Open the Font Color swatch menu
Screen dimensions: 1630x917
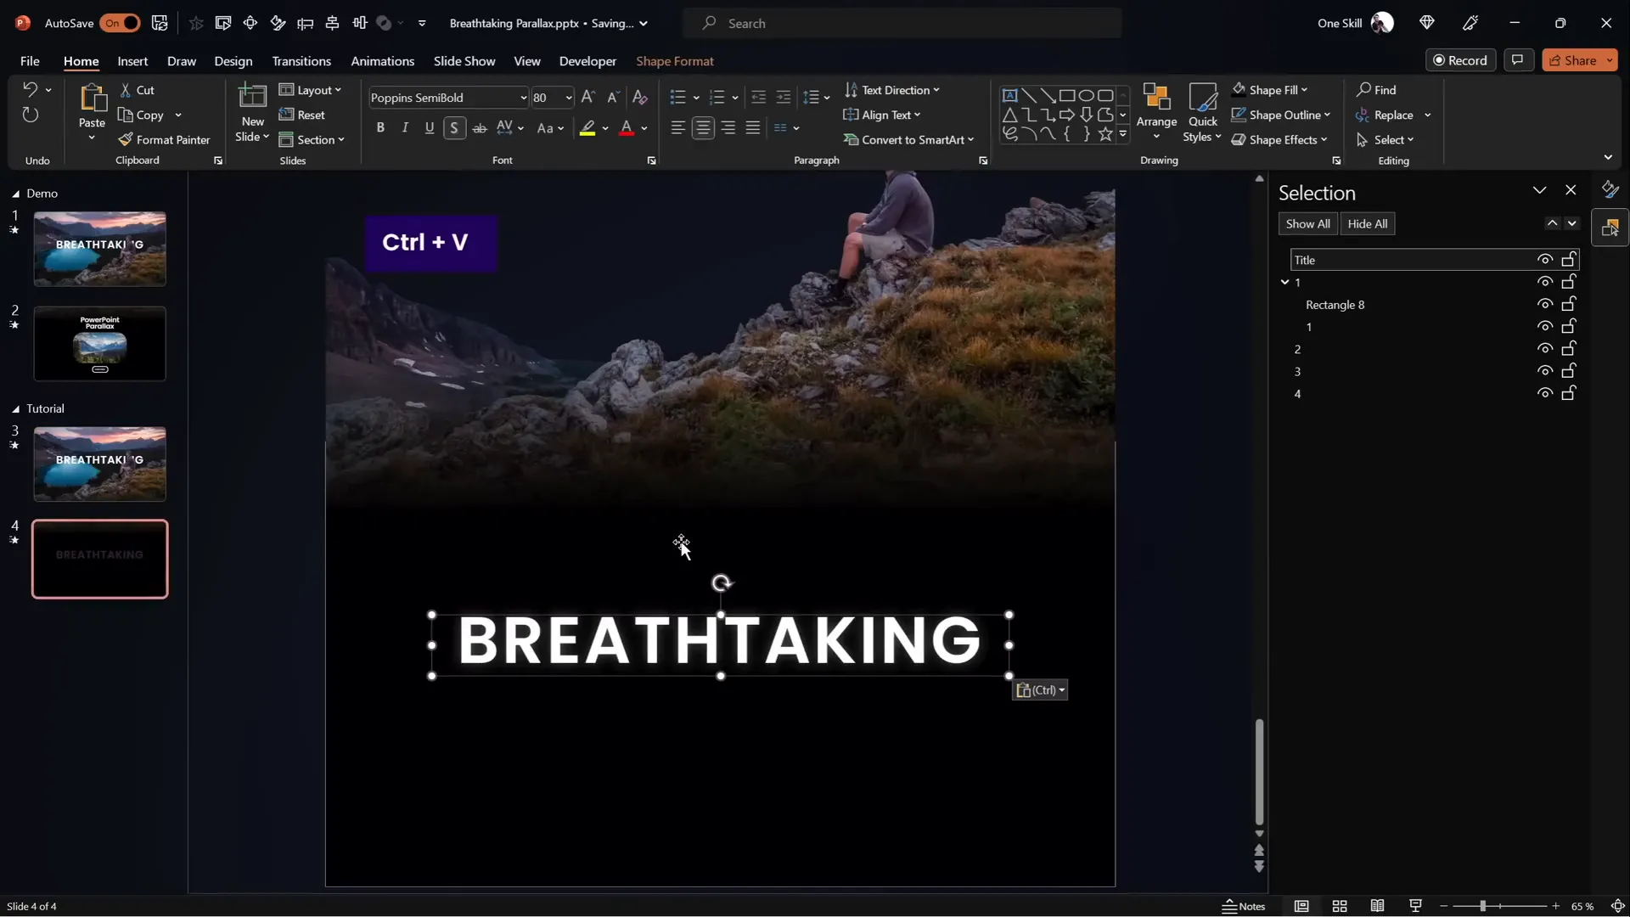click(645, 128)
